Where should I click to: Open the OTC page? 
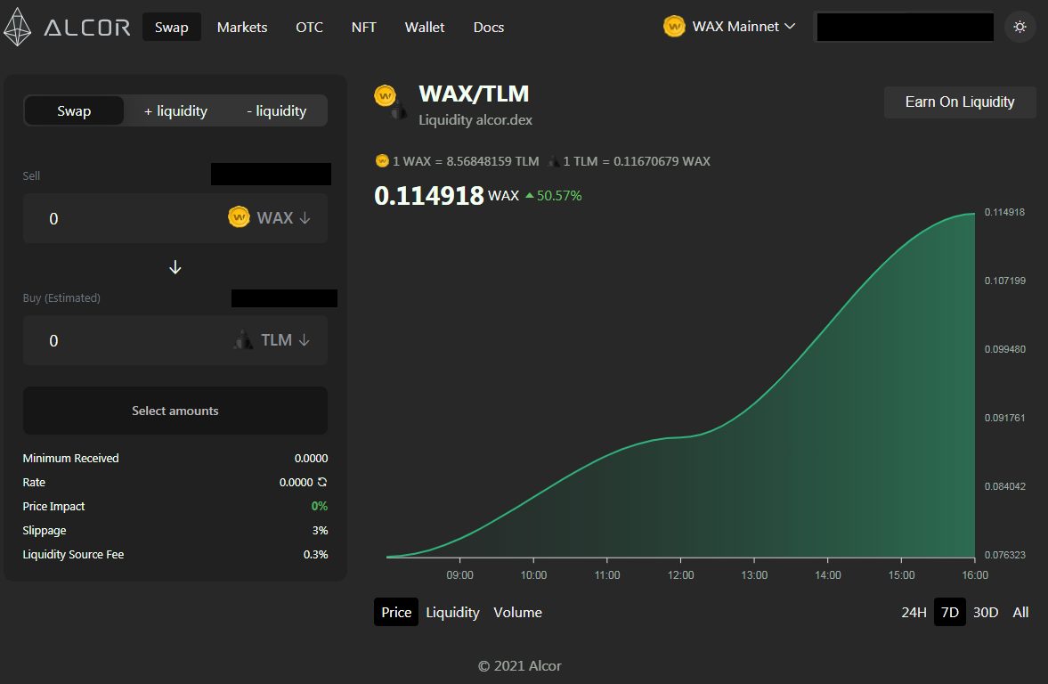pyautogui.click(x=309, y=28)
